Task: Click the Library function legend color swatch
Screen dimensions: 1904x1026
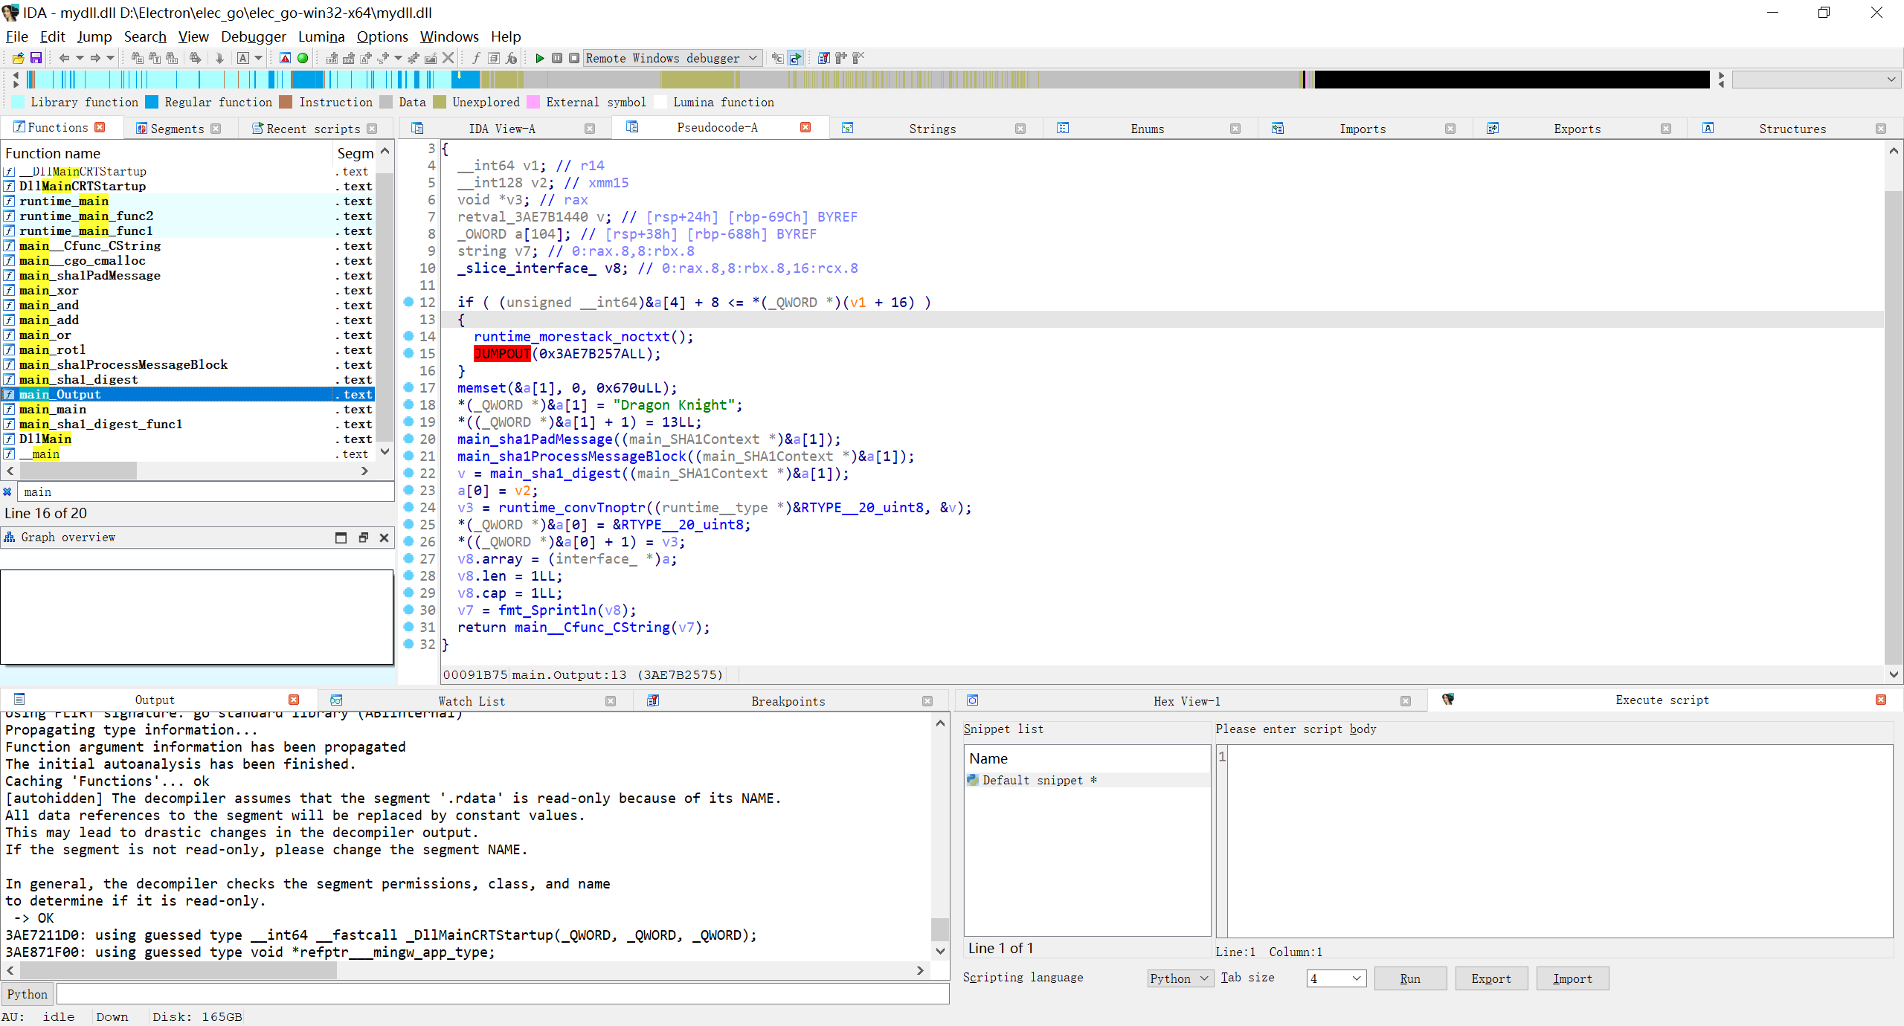Action: tap(19, 102)
